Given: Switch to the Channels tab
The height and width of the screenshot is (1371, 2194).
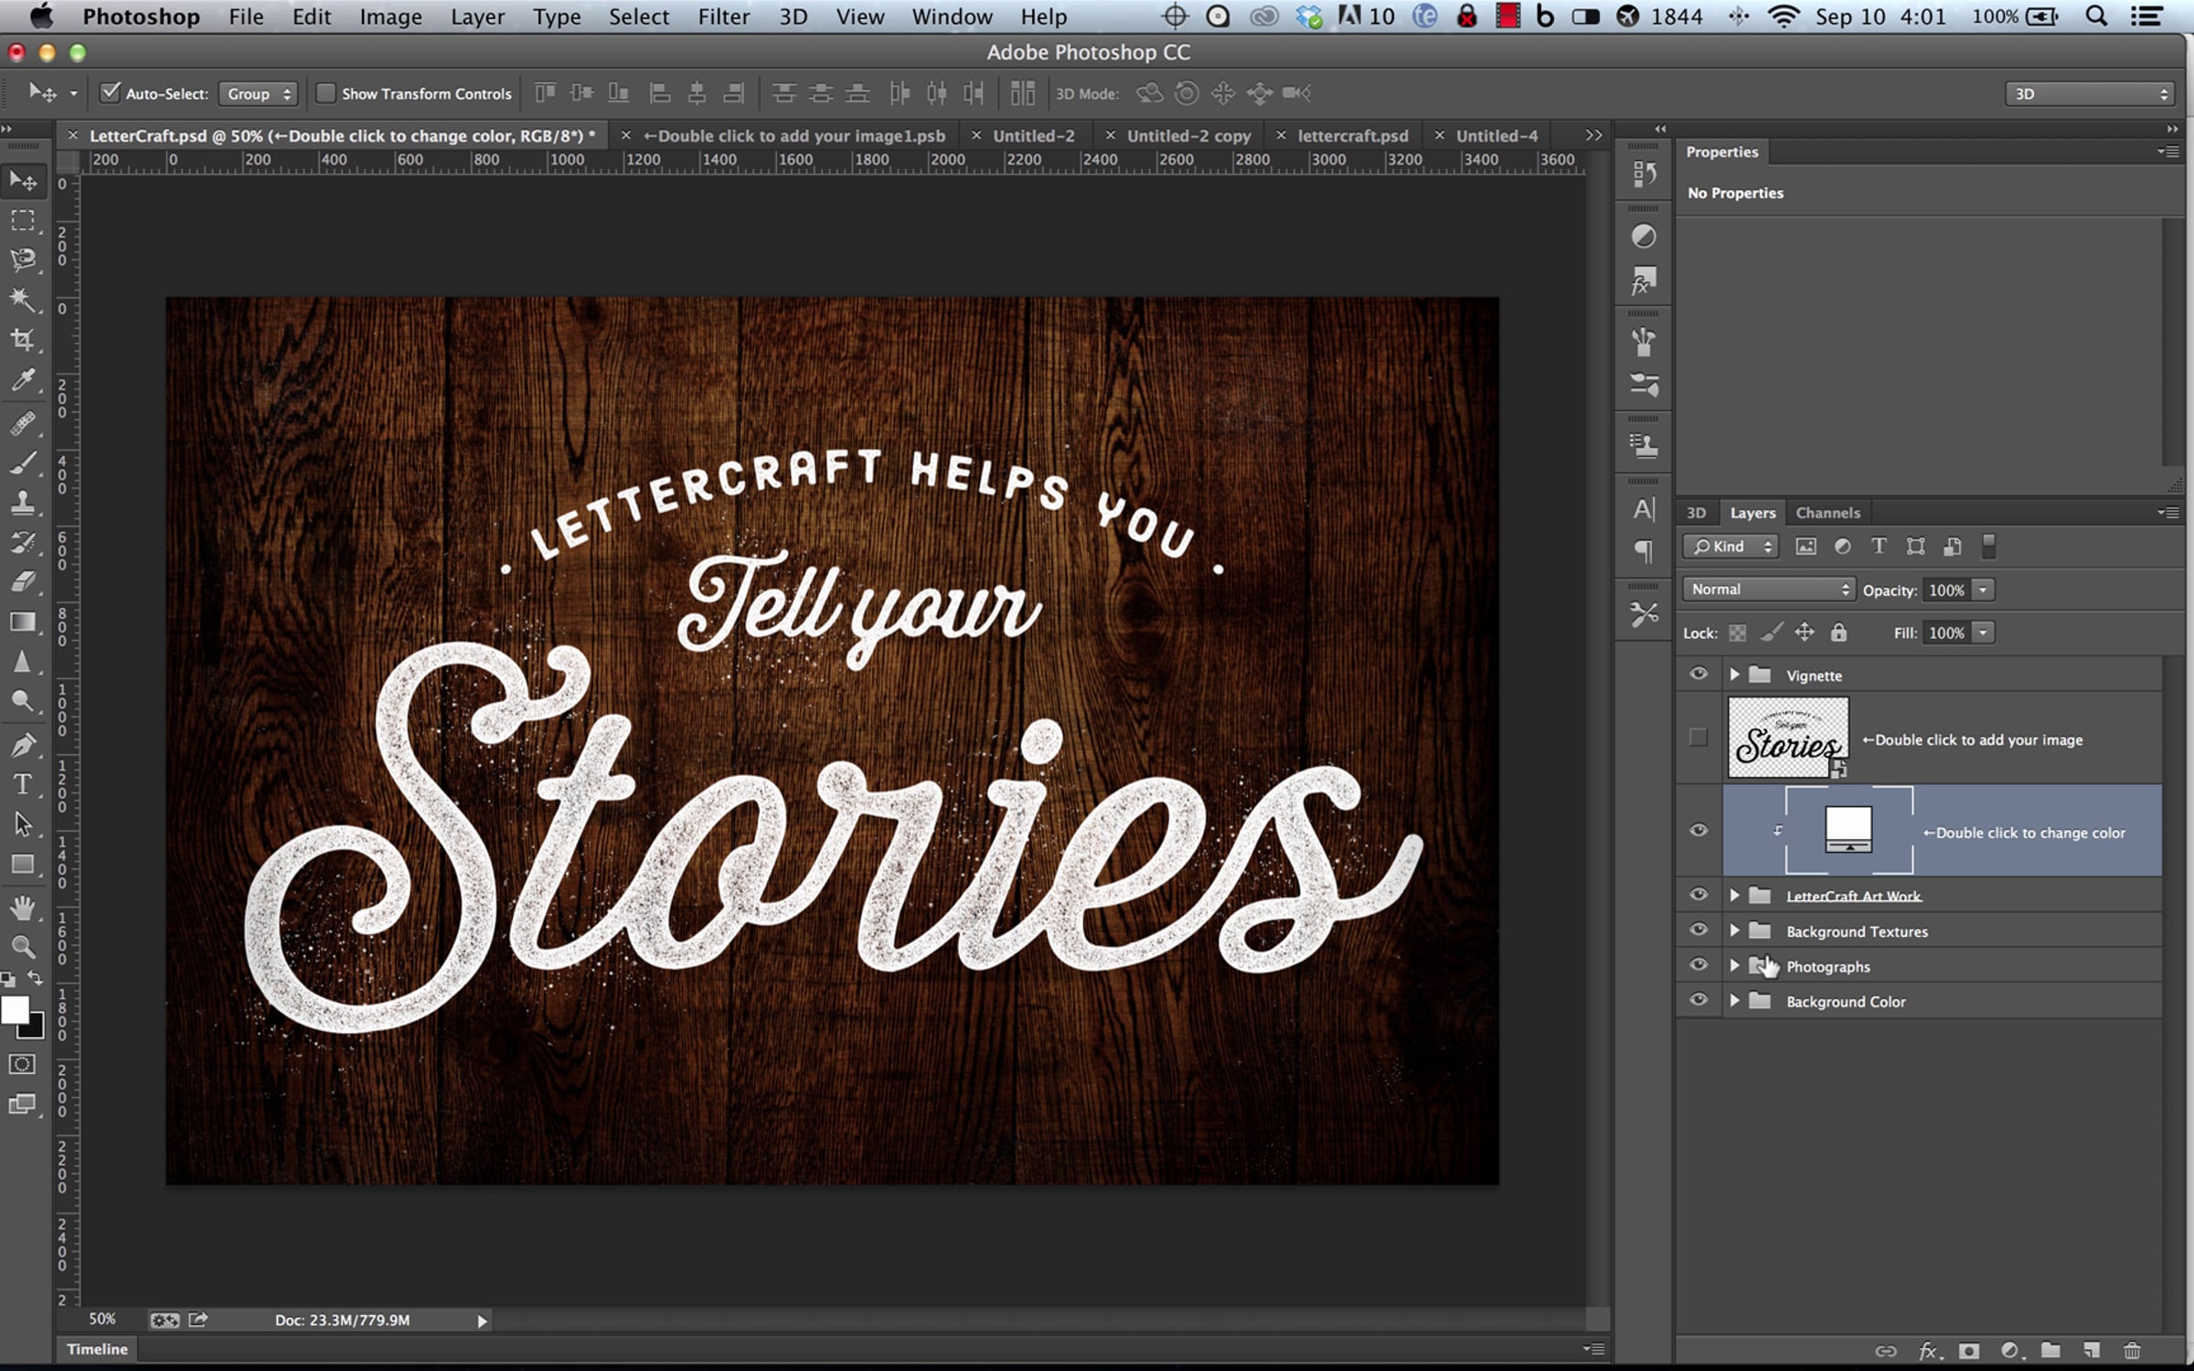Looking at the screenshot, I should pos(1827,513).
